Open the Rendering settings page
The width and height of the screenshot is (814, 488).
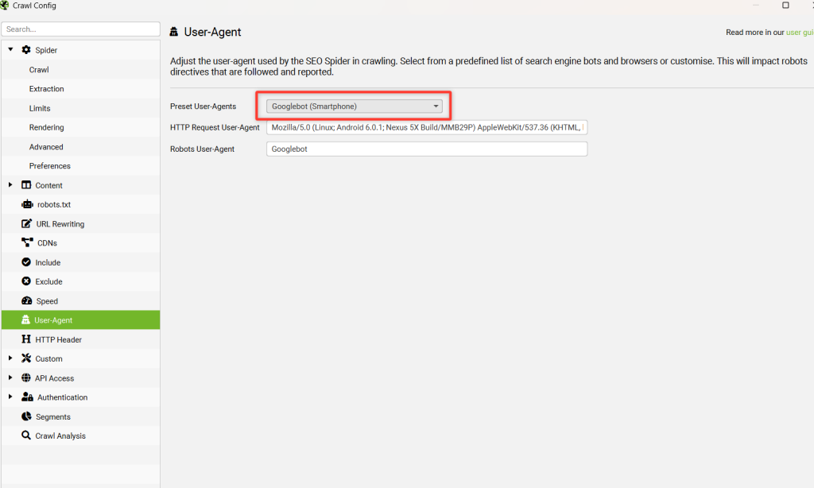tap(46, 127)
